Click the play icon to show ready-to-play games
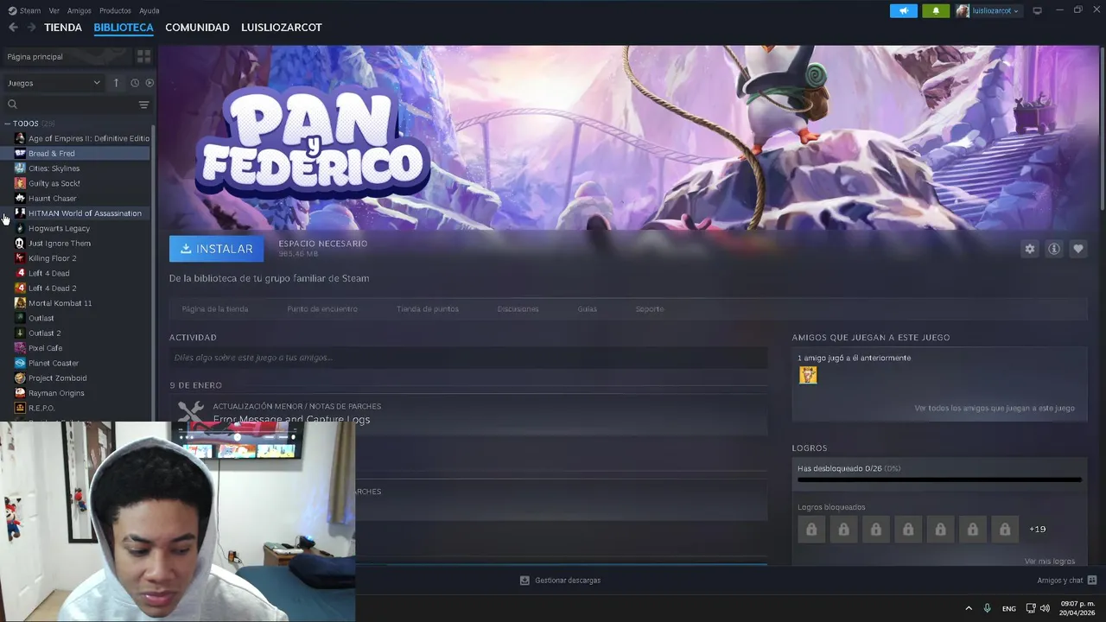Image resolution: width=1106 pixels, height=622 pixels. pos(149,83)
